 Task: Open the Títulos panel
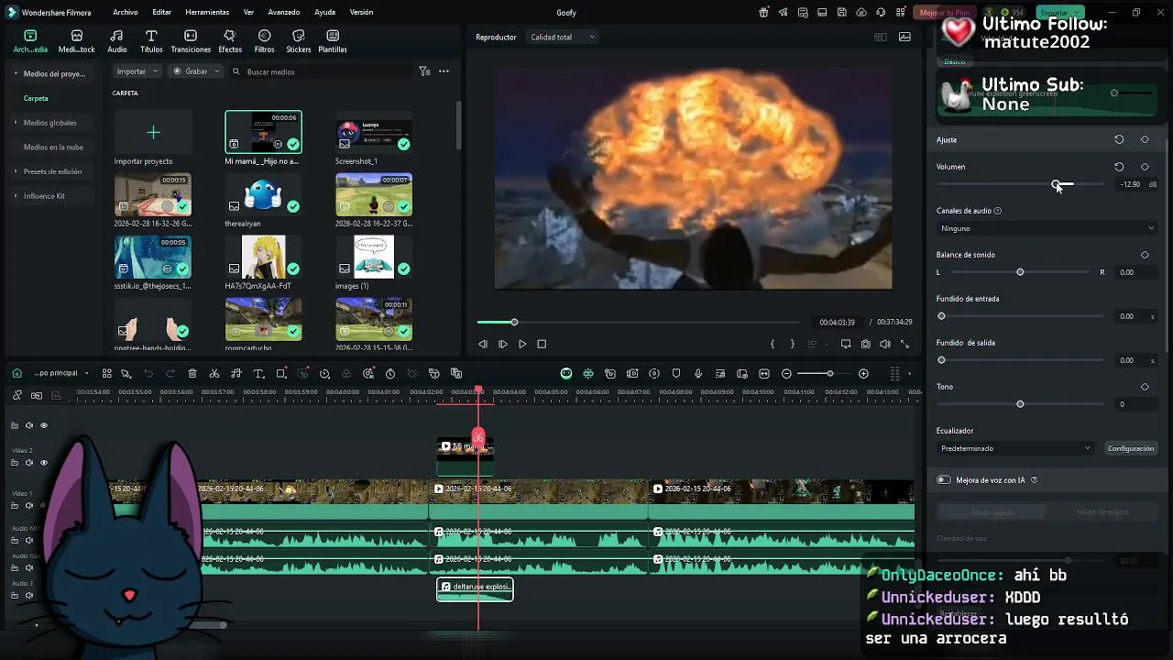(x=151, y=41)
